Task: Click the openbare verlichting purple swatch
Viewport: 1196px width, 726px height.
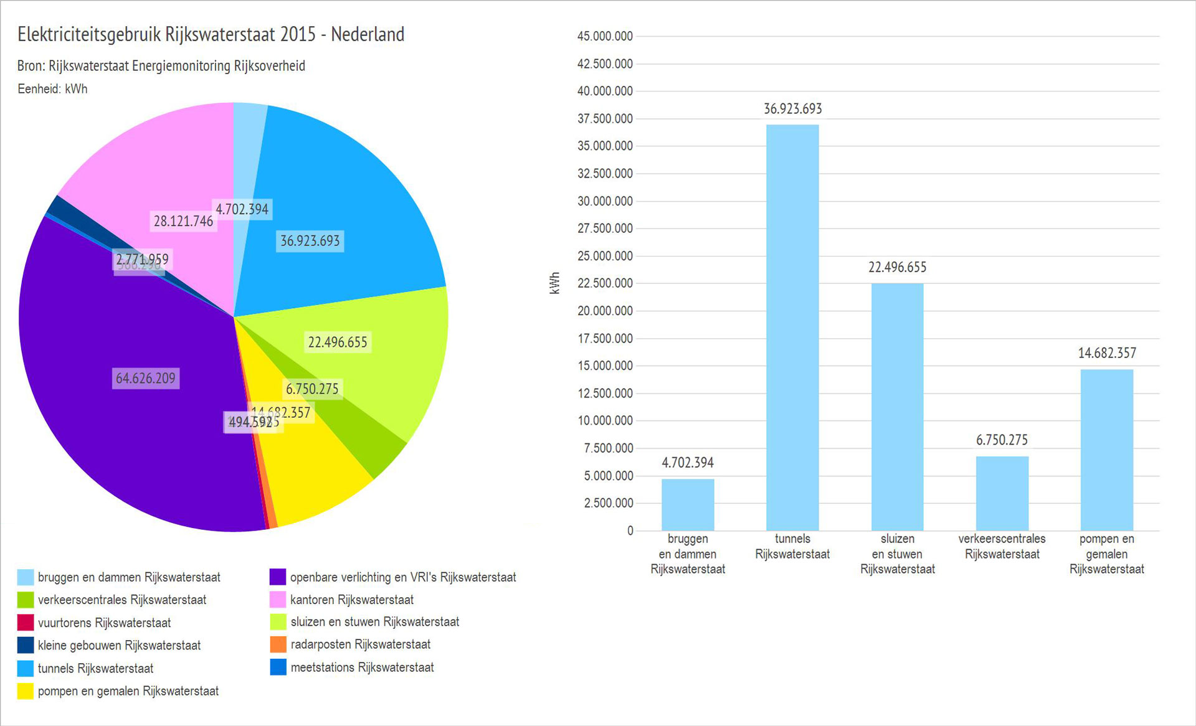Action: point(278,577)
